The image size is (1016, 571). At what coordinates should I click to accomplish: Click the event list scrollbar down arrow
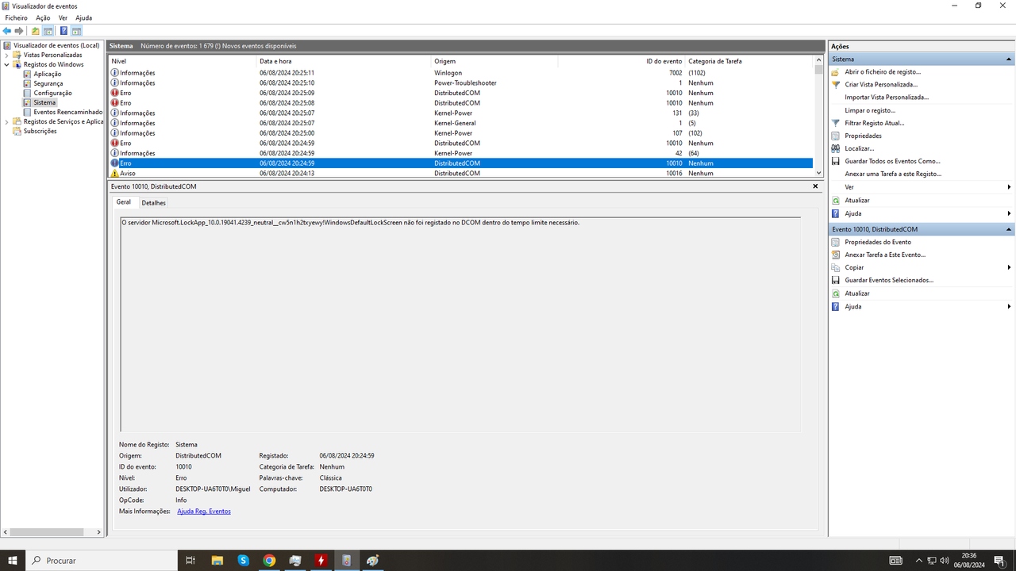pos(819,172)
